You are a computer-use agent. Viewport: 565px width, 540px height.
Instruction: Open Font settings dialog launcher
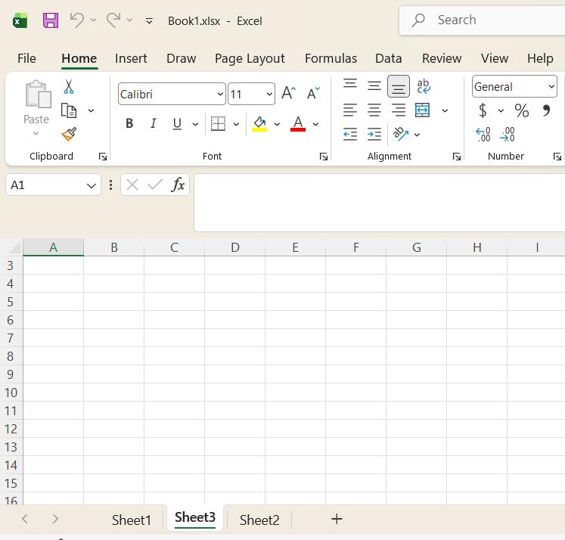point(324,157)
